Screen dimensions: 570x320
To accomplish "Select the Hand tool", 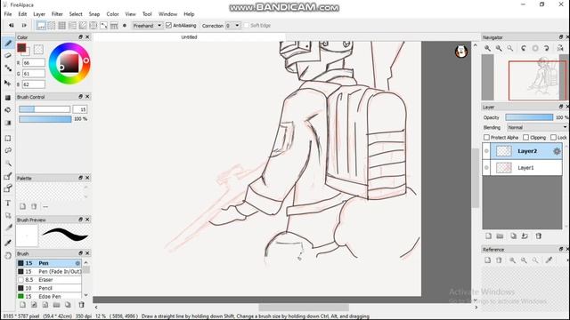I will coord(8,256).
